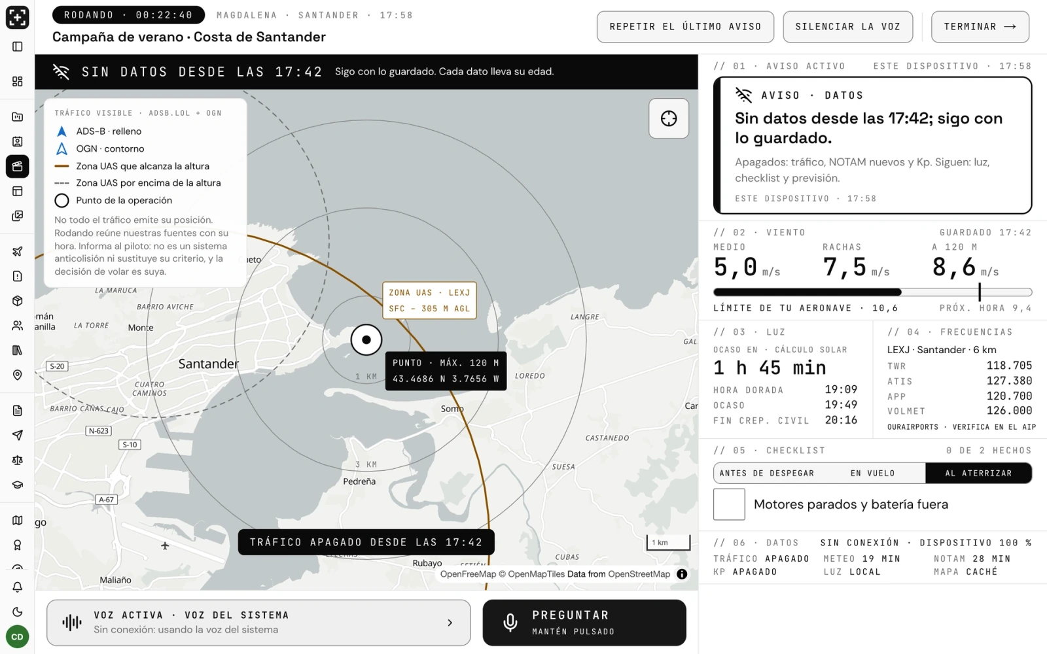
Task: Open the graduation cap icon
Action: 18,485
